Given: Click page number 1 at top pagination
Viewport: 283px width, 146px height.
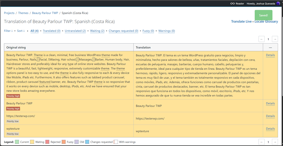Looking at the screenshot, I should 268,39.
